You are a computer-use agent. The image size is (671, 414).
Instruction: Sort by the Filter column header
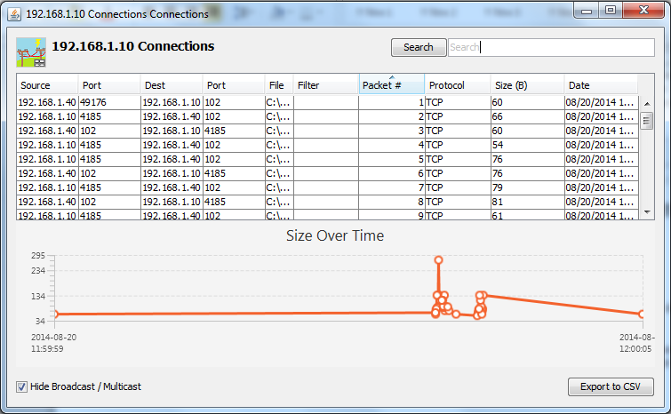tap(326, 85)
